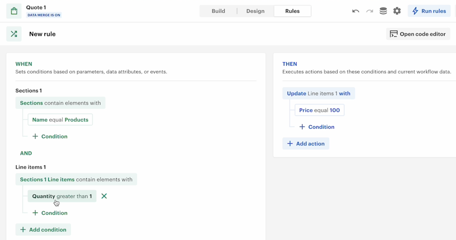The height and width of the screenshot is (240, 456).
Task: Open code editor
Action: (418, 34)
